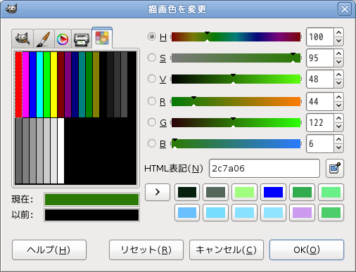Select the Palette selector tab

click(x=102, y=38)
